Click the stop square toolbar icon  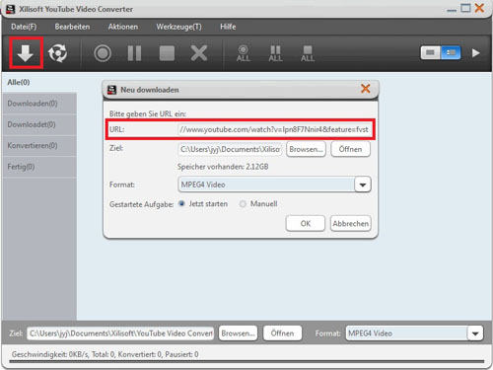167,53
